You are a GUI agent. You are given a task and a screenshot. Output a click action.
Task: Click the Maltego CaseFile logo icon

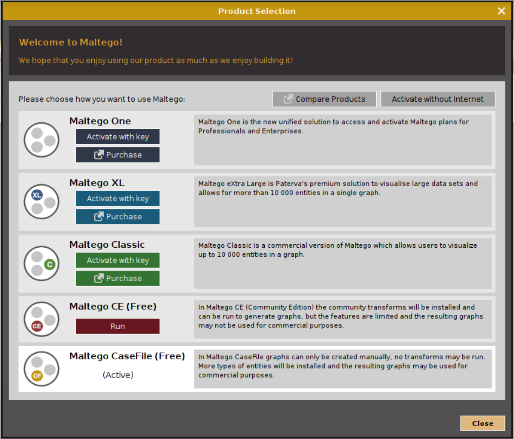click(41, 369)
